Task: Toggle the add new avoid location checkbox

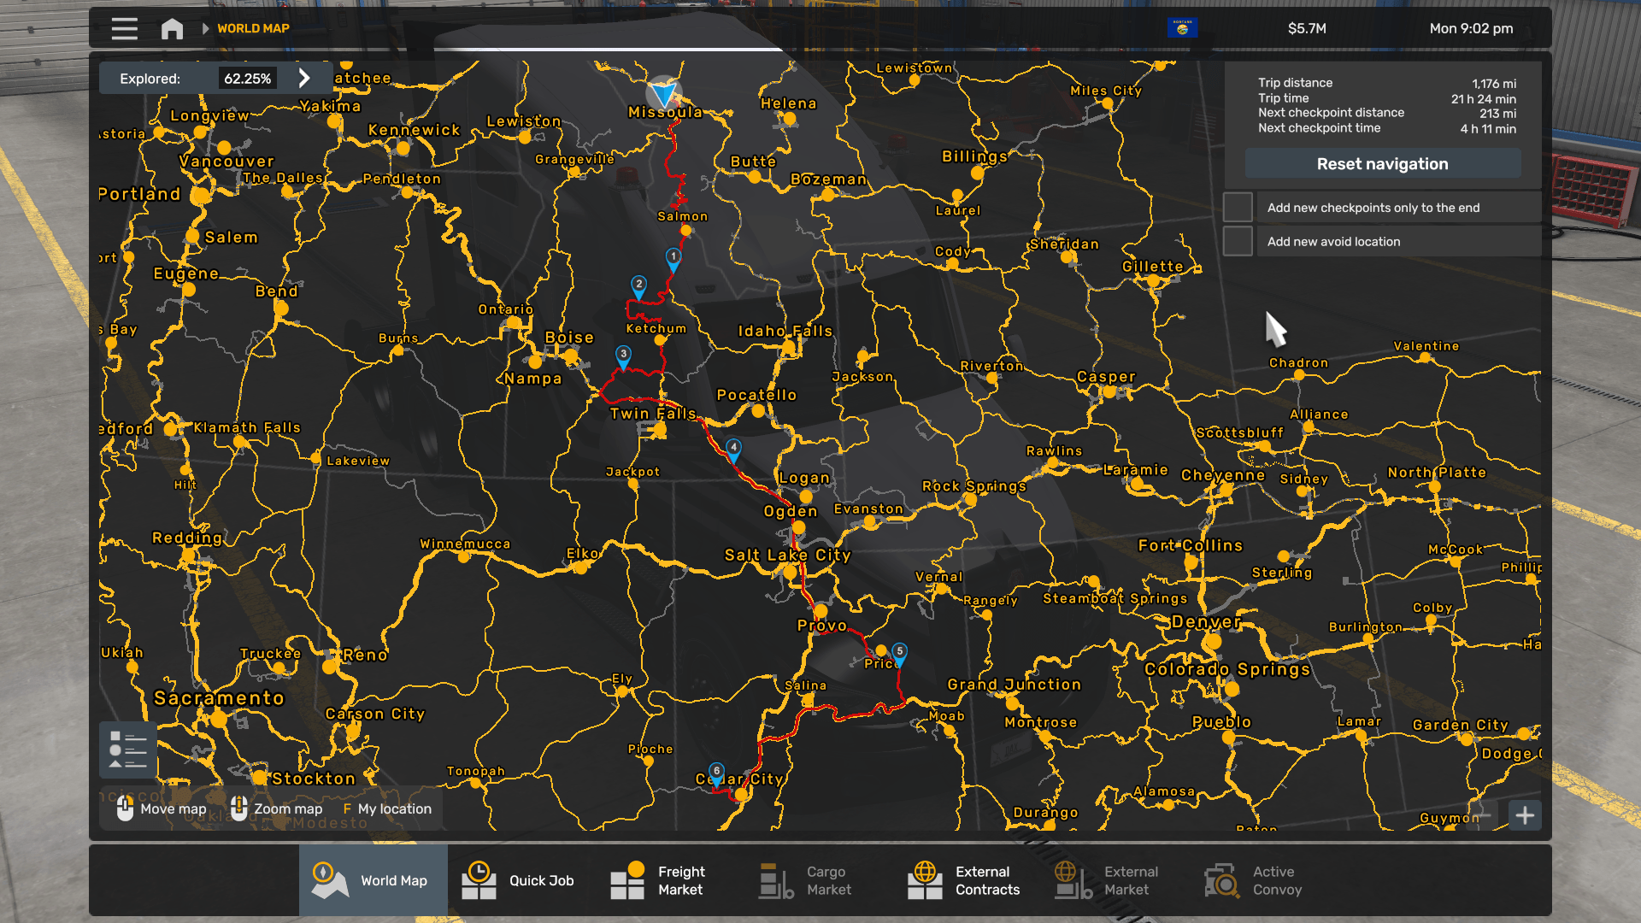Action: (1238, 242)
